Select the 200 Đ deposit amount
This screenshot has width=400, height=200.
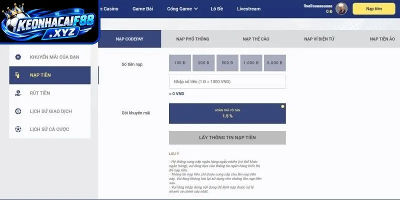203,63
